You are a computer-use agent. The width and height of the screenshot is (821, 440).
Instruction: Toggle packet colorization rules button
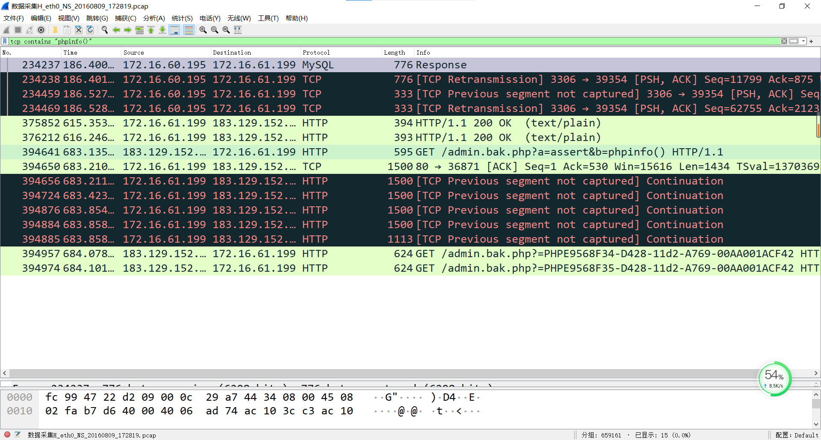(x=189, y=30)
